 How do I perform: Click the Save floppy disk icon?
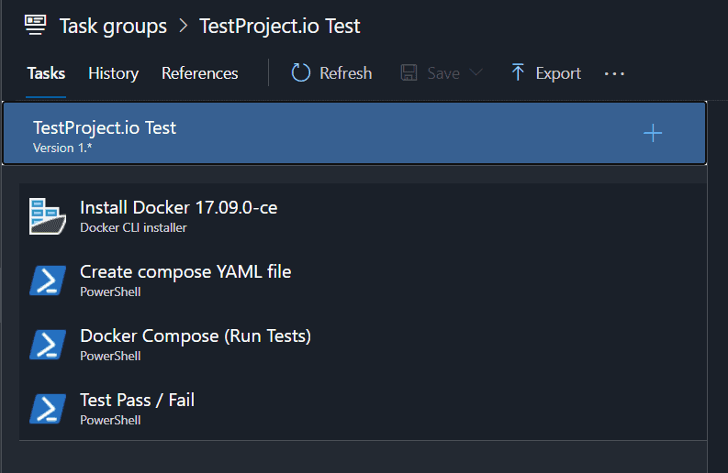(x=409, y=72)
